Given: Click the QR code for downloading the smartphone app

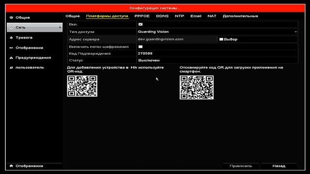Looking at the screenshot, I should pos(197,87).
